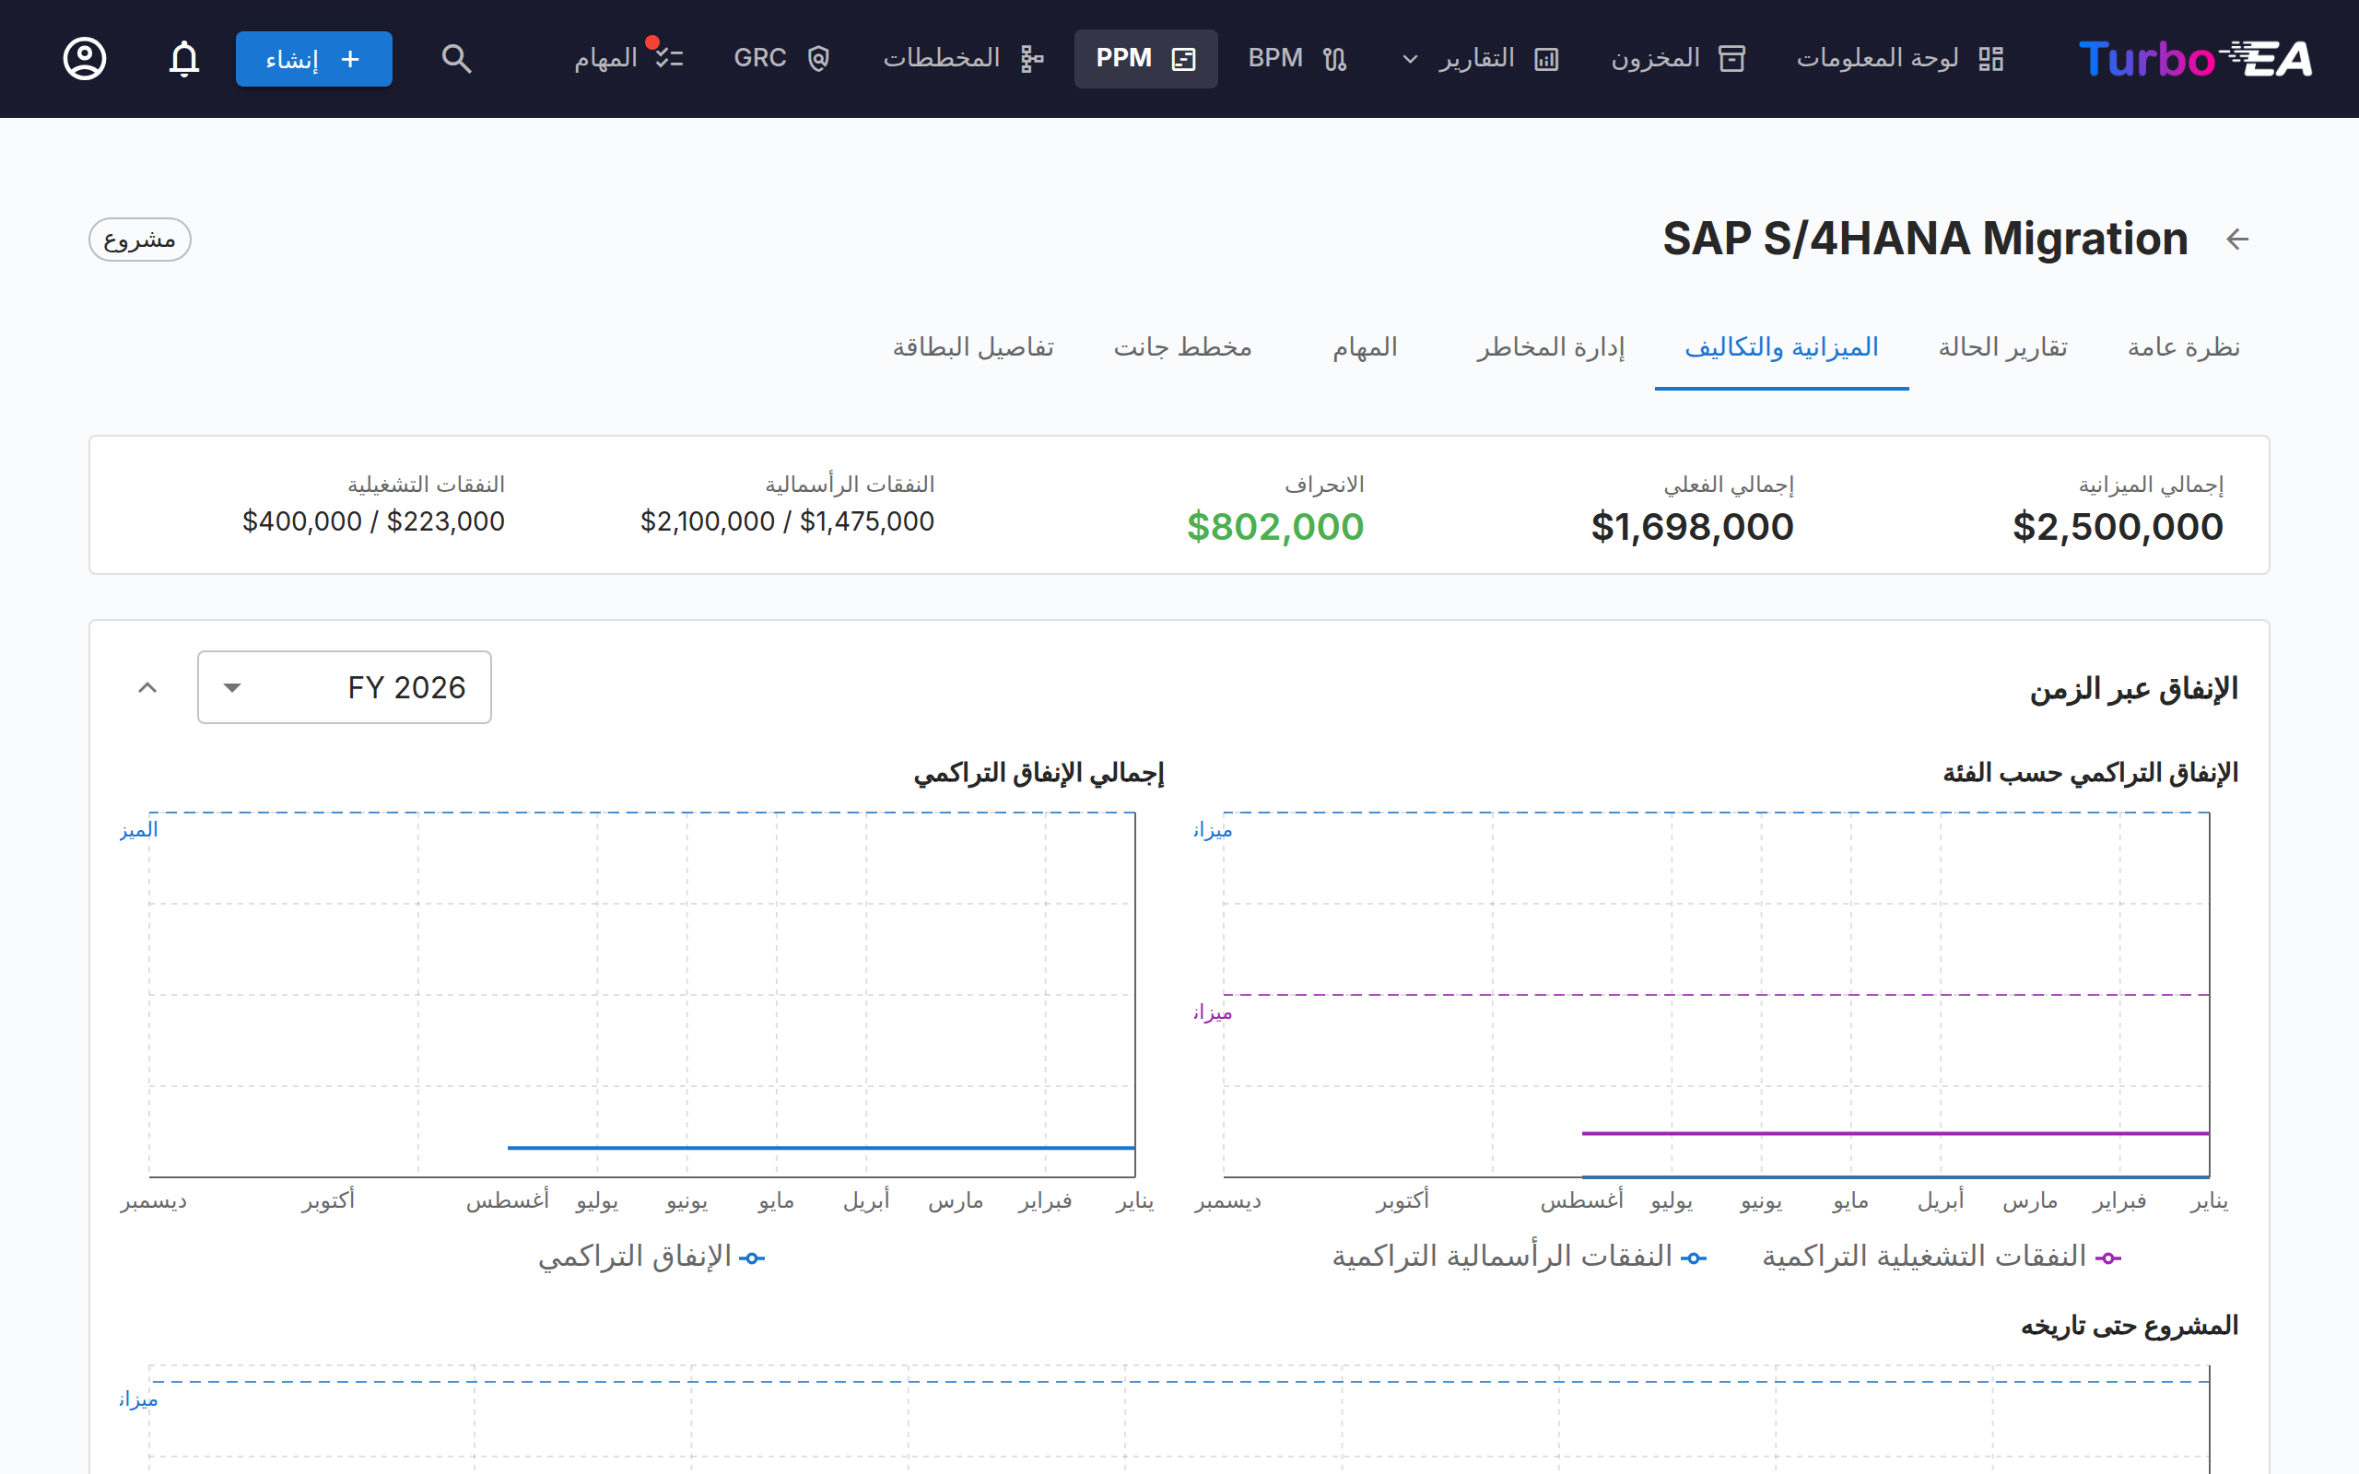2359x1474 pixels.
Task: Click the $802,000 variance value
Action: (x=1275, y=526)
